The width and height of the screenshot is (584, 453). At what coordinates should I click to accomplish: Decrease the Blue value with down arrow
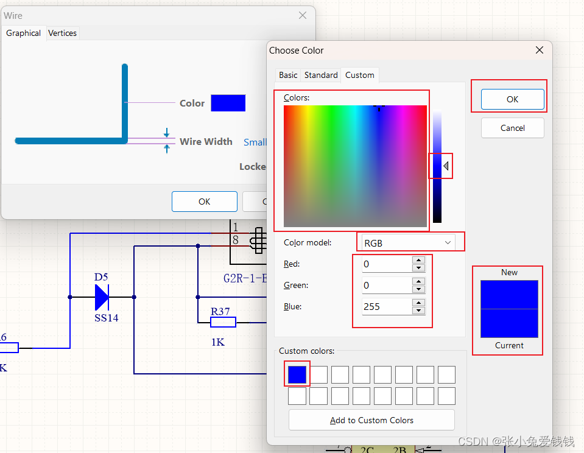tap(418, 311)
